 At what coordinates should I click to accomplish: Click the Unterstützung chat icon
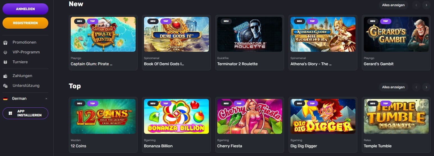[5, 86]
